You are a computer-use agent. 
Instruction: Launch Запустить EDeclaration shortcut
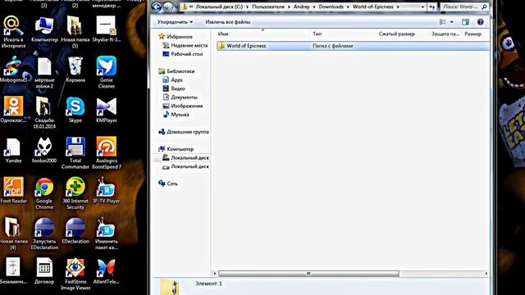(44, 234)
